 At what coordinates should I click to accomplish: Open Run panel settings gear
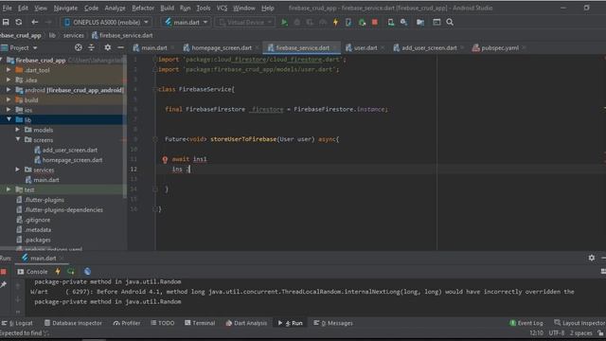pyautogui.click(x=591, y=258)
